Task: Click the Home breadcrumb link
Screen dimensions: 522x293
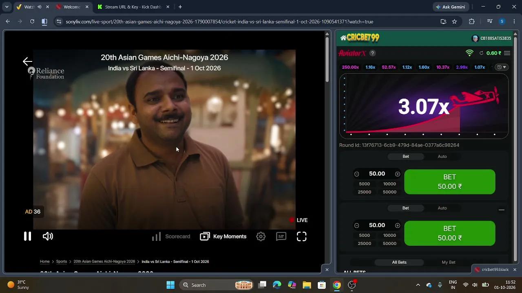Action: [45, 262]
